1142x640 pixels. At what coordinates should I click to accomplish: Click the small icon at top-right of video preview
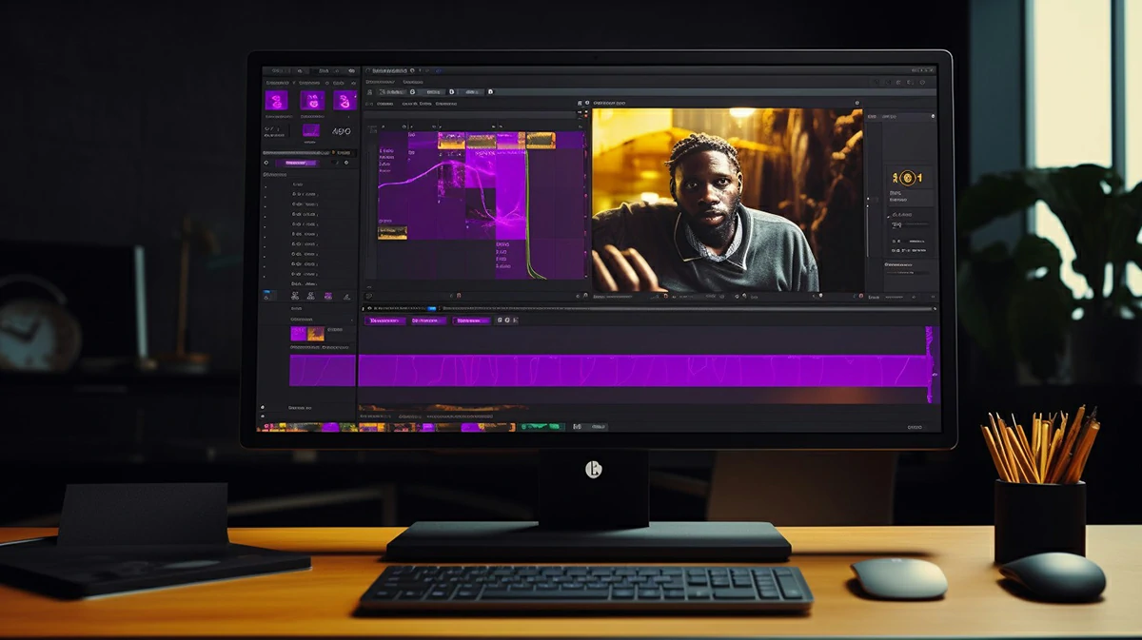[x=856, y=103]
